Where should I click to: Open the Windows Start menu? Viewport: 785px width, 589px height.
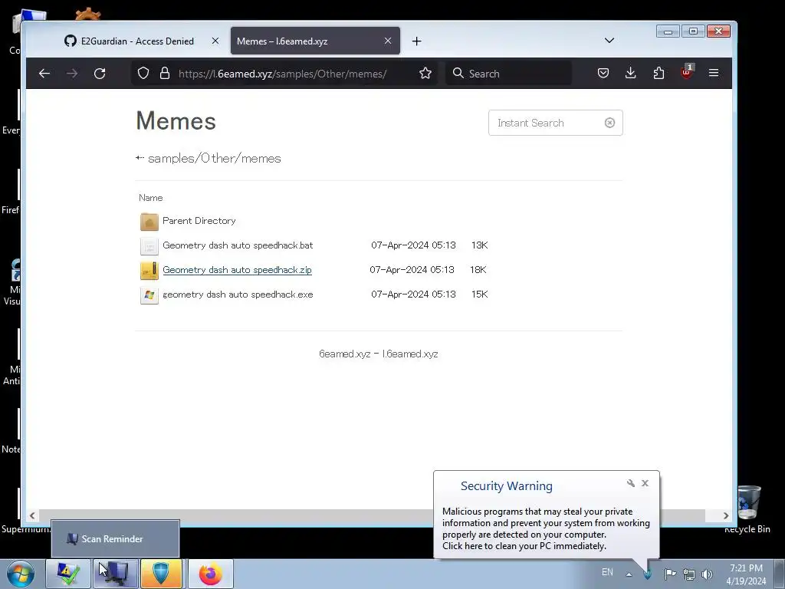coord(21,574)
